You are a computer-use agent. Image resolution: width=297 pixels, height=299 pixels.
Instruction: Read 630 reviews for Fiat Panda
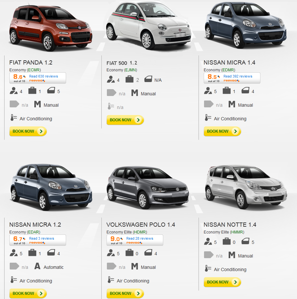(43, 76)
